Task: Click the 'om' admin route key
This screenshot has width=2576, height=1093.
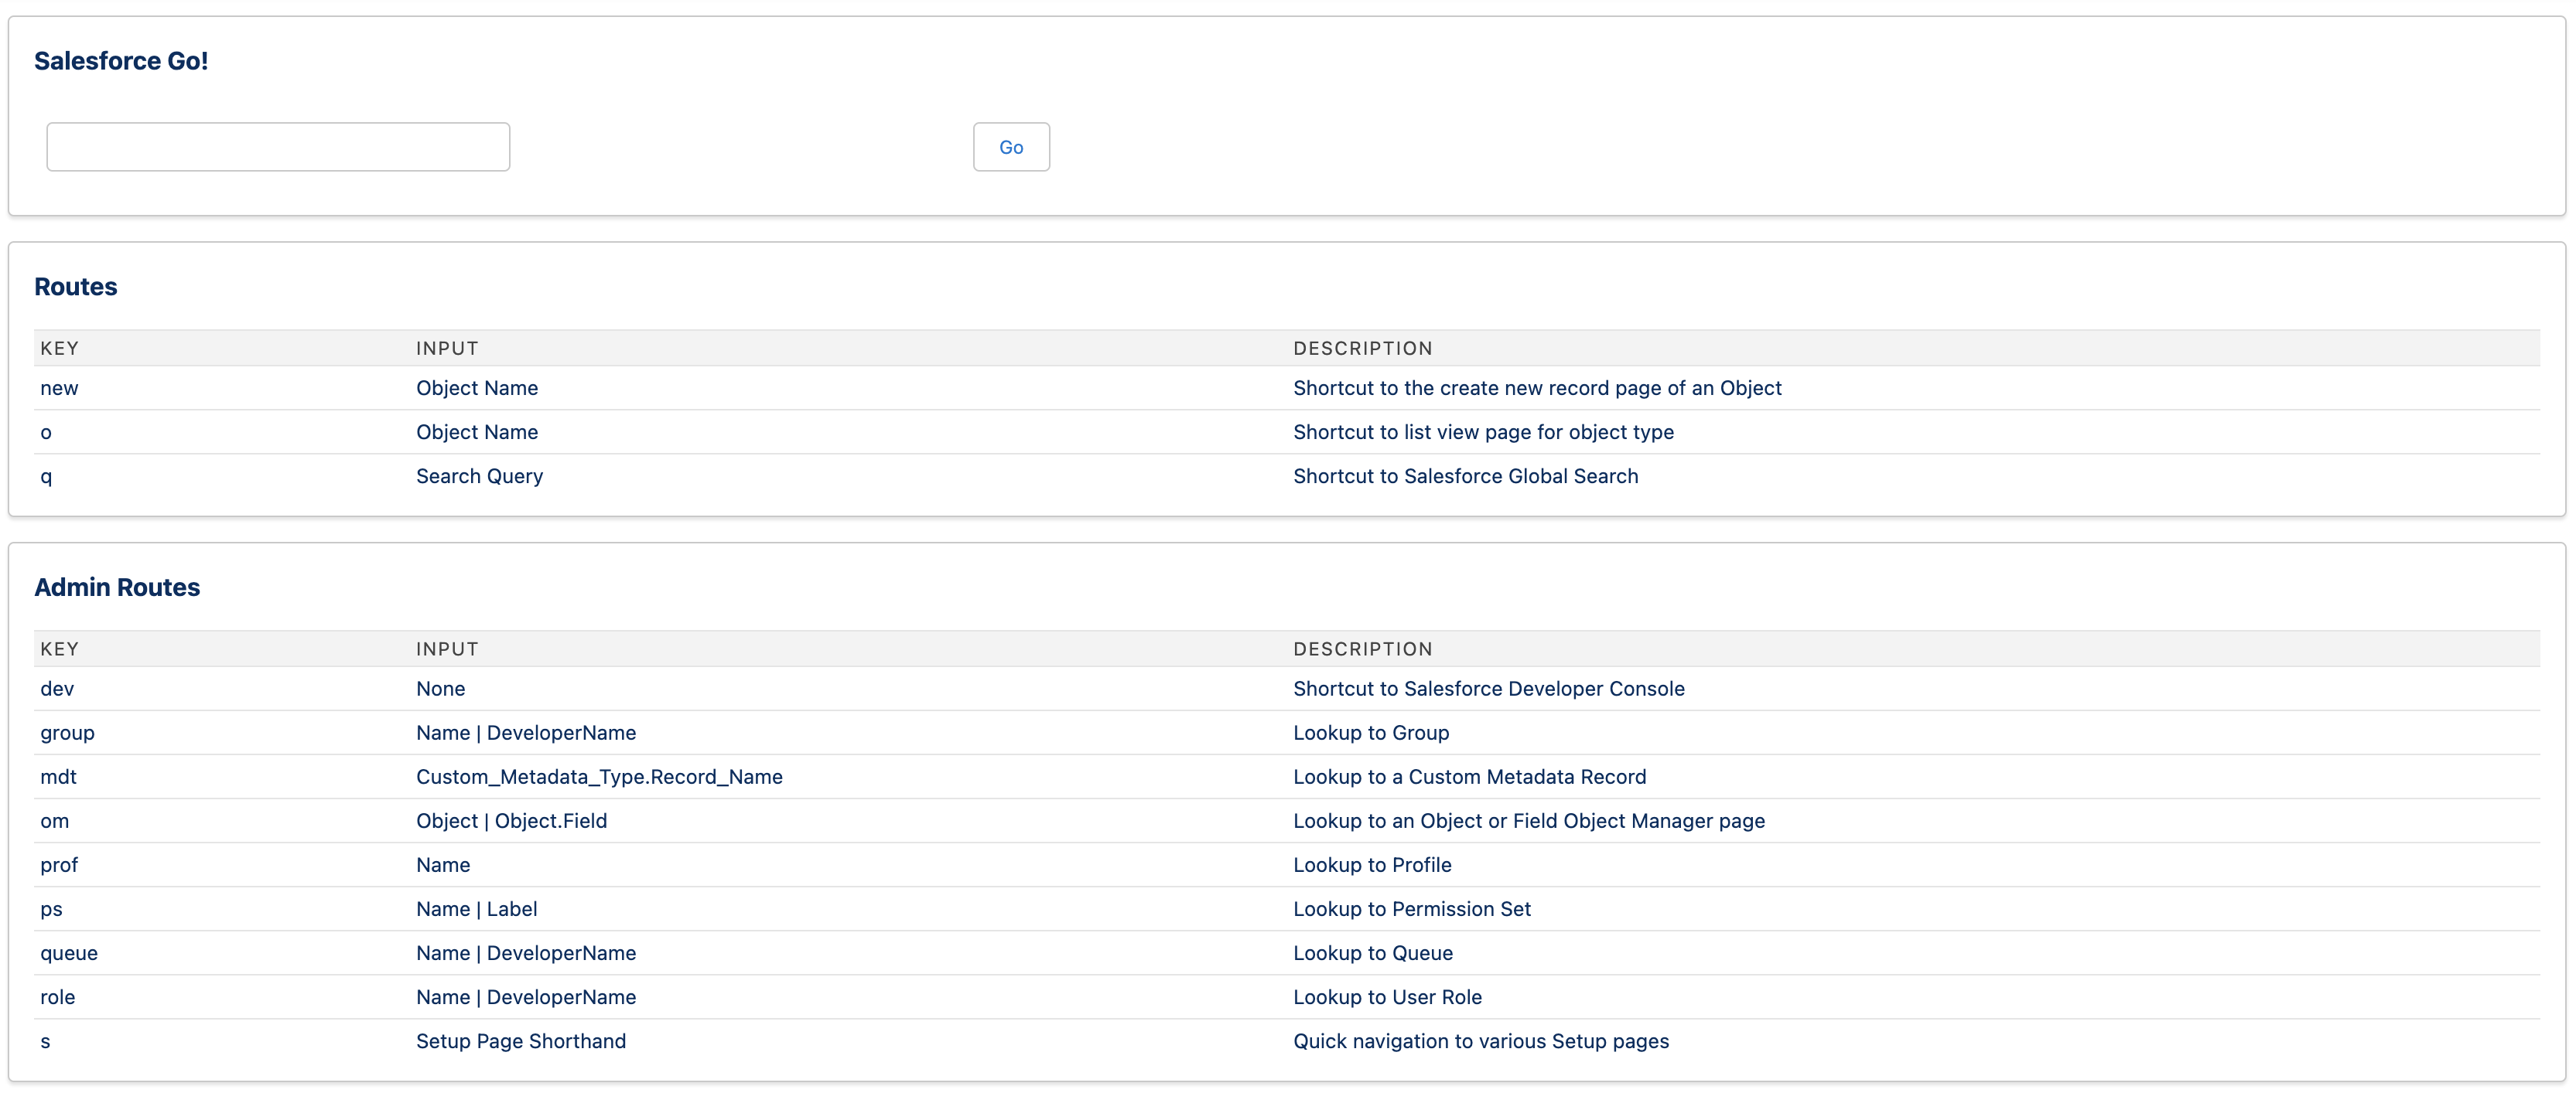Action: click(55, 820)
